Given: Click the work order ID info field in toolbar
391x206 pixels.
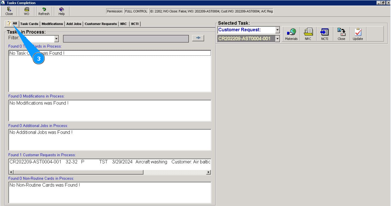Looking at the screenshot, I should [x=211, y=11].
